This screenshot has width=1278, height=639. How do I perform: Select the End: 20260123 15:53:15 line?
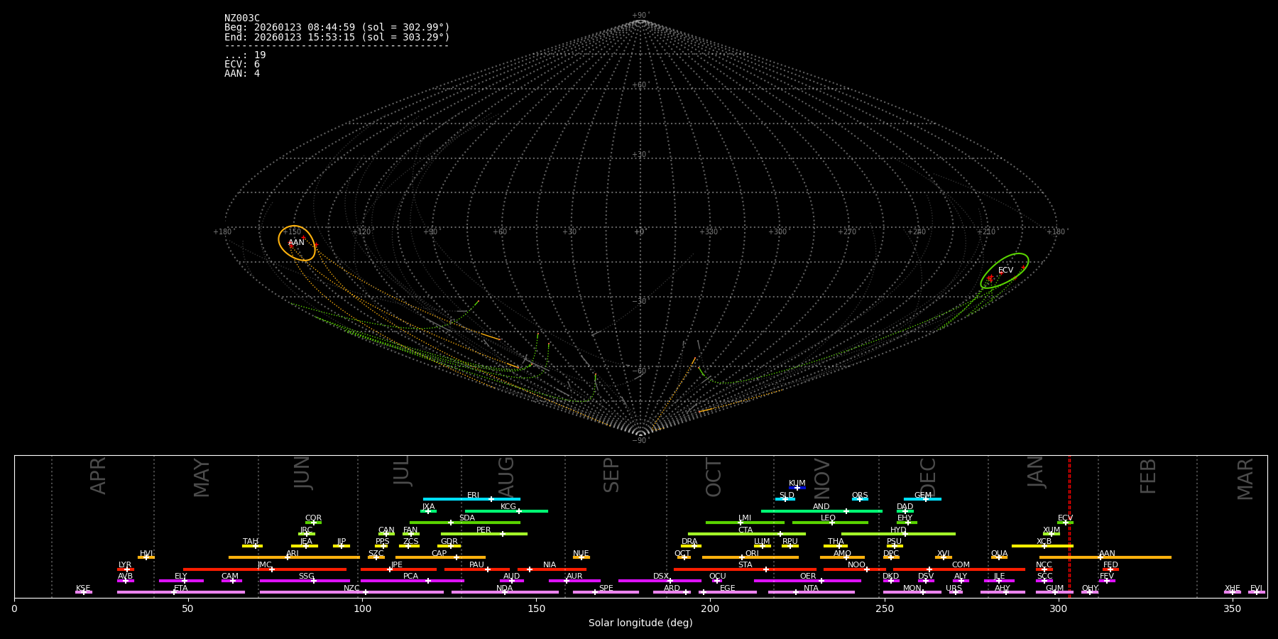pyautogui.click(x=337, y=37)
